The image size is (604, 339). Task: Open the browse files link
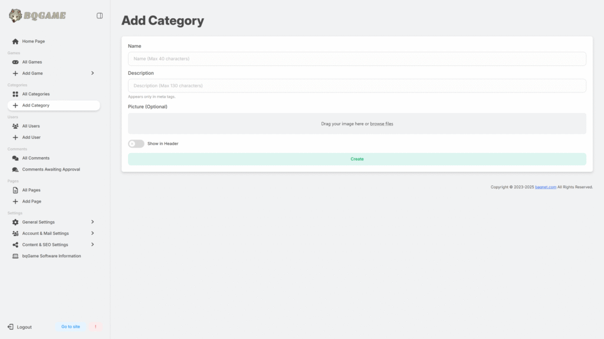tap(382, 124)
